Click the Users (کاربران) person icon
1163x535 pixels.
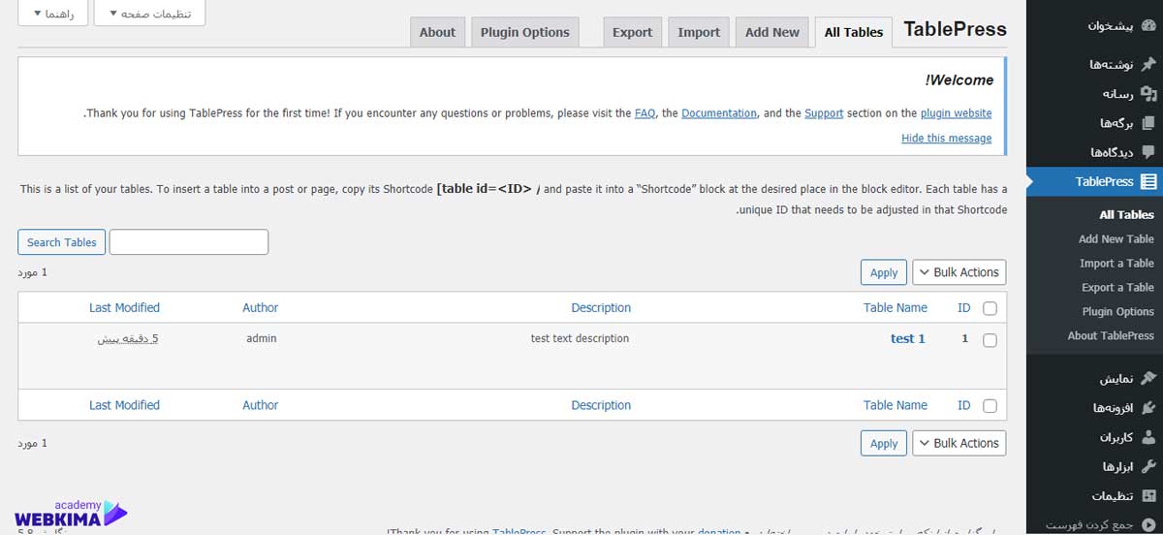coord(1148,437)
